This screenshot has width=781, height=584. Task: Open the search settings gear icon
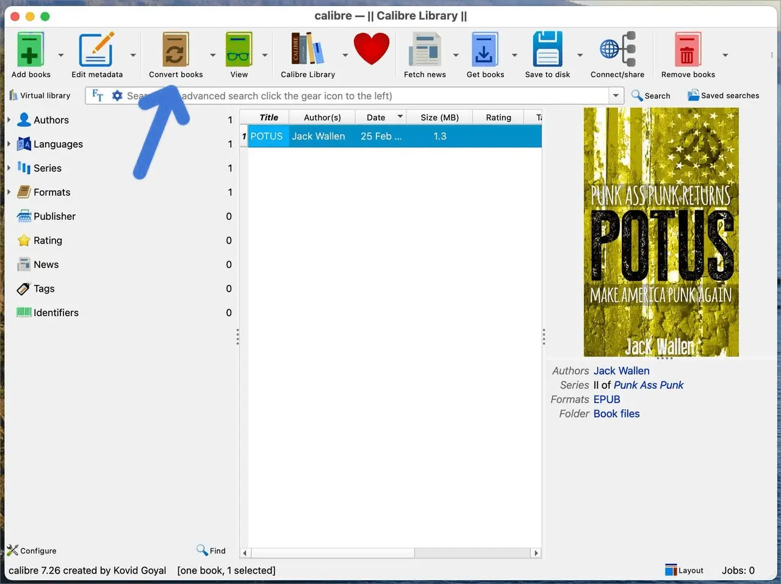pyautogui.click(x=117, y=96)
